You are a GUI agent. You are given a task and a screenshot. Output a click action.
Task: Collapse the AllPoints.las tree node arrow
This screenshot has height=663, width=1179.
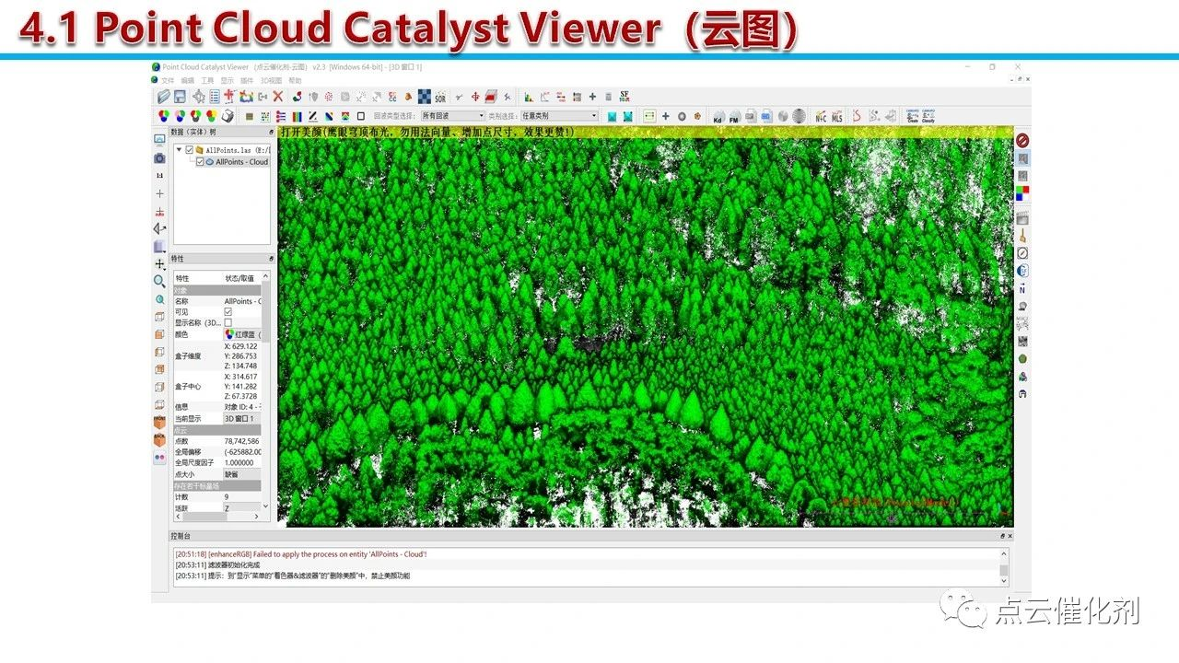click(179, 150)
